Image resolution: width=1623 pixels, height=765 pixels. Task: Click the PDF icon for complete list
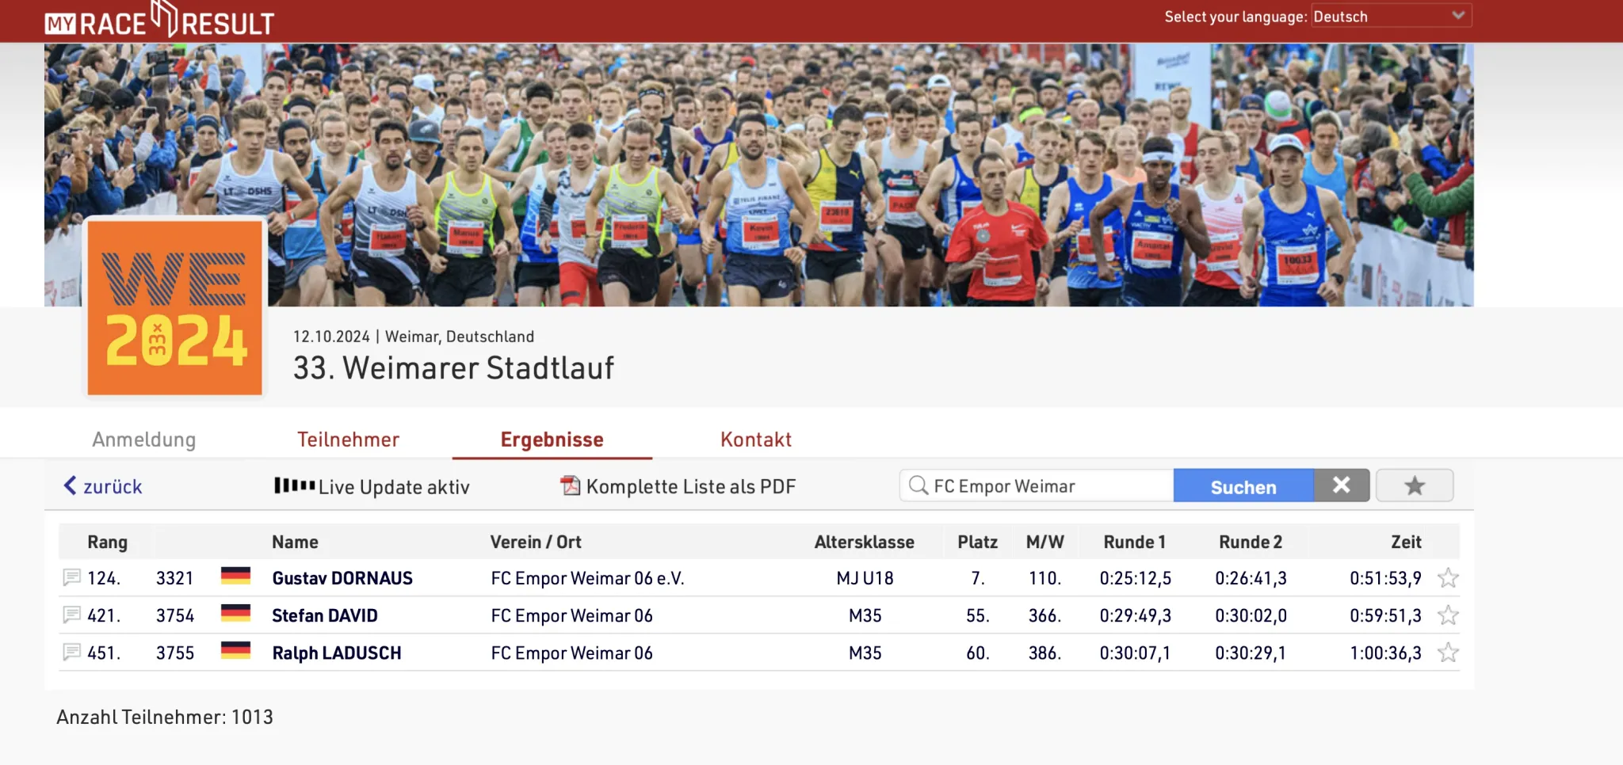coord(570,485)
